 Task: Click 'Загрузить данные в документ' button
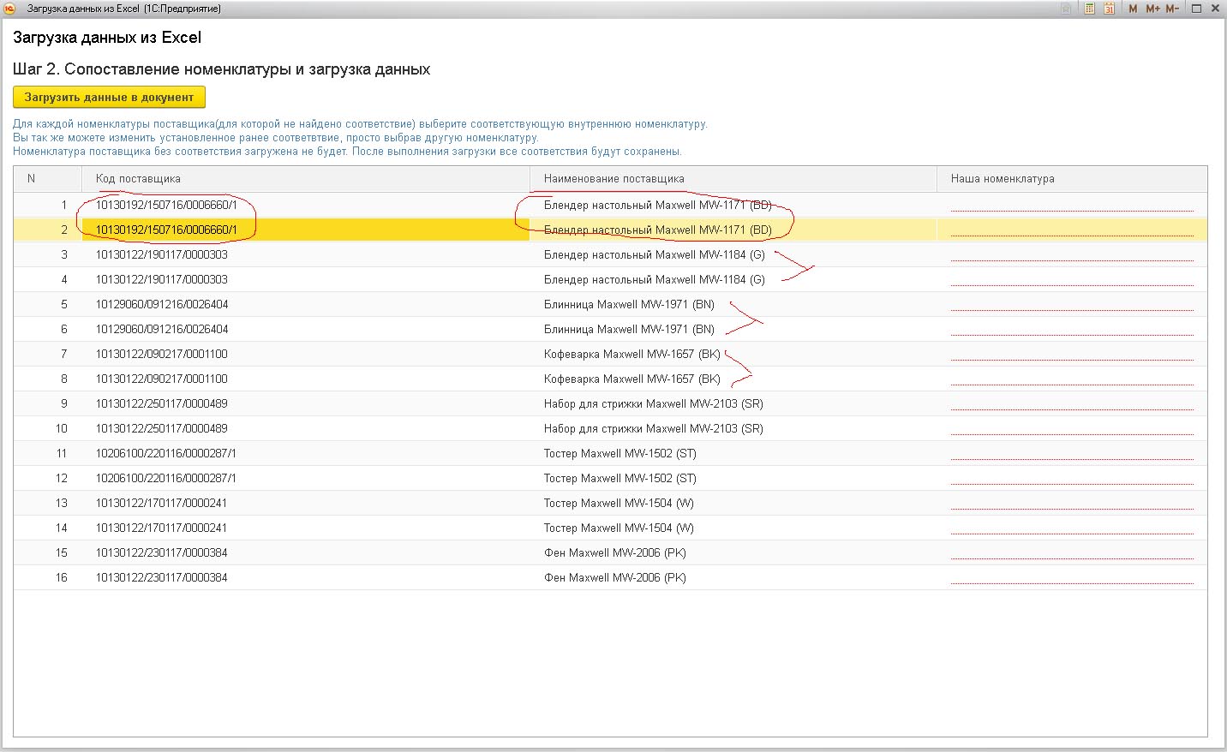[109, 97]
